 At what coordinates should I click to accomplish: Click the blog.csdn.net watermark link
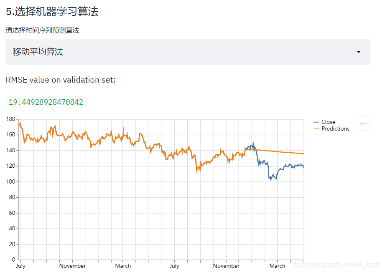(x=338, y=264)
